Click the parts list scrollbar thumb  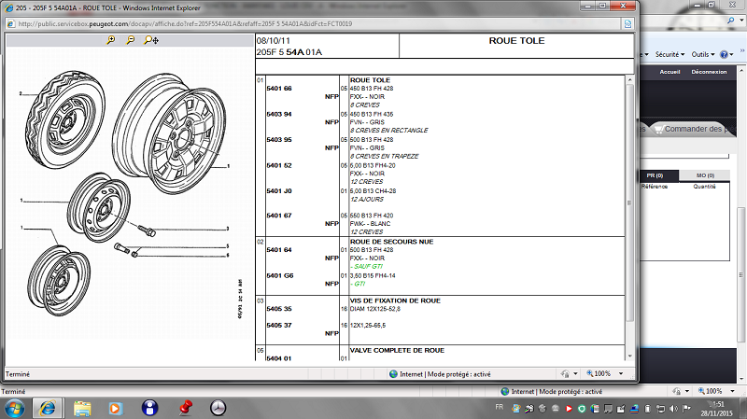coord(629,203)
